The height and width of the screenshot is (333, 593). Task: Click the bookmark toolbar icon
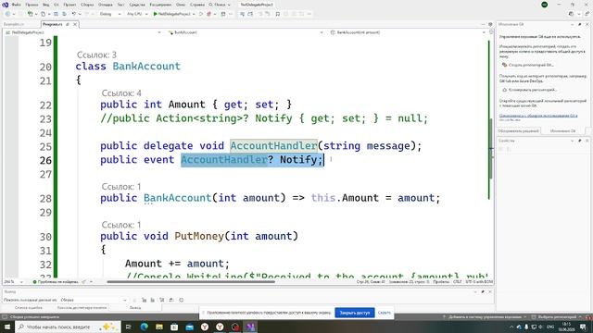click(x=278, y=14)
